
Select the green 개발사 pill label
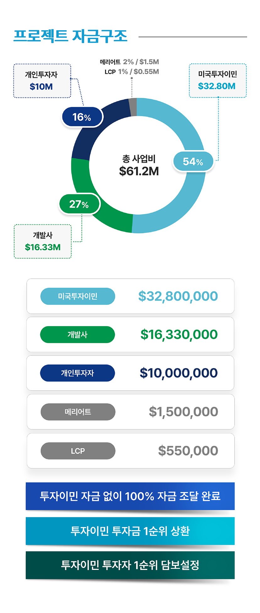(x=78, y=334)
